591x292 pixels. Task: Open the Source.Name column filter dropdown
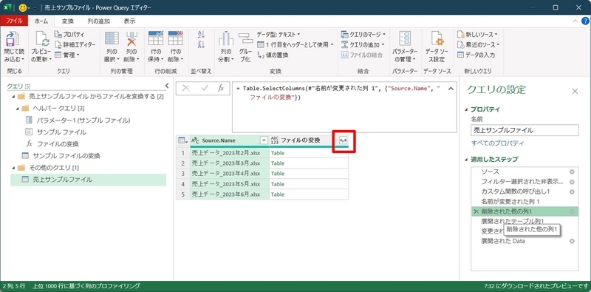[x=264, y=140]
